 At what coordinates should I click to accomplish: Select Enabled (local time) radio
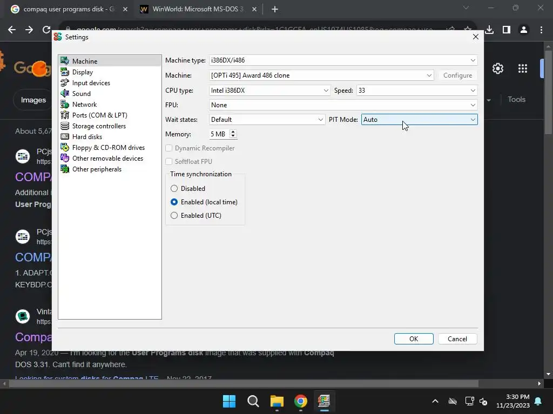tap(174, 202)
